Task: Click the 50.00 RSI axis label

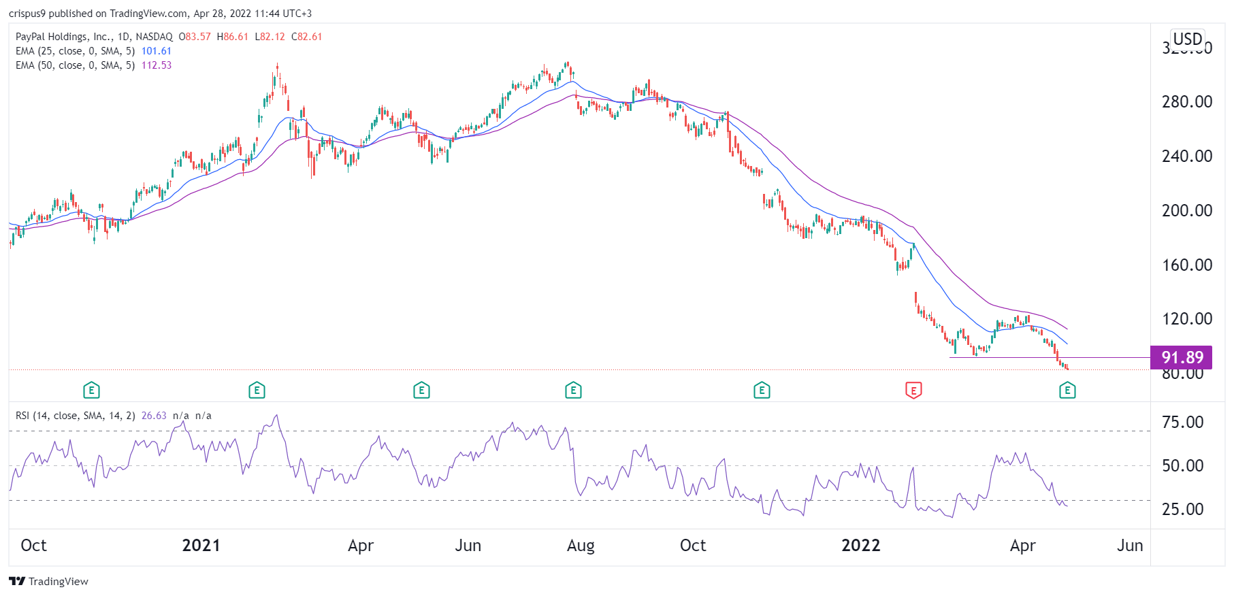Action: [1183, 466]
